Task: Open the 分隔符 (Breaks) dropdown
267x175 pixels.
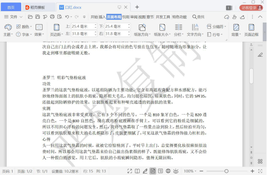Action: pyautogui.click(x=216, y=26)
